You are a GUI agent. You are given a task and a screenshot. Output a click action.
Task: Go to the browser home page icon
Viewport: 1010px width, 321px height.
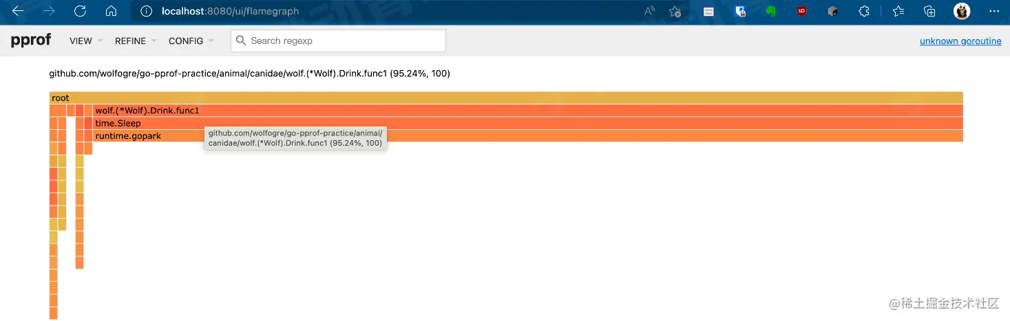pyautogui.click(x=111, y=11)
